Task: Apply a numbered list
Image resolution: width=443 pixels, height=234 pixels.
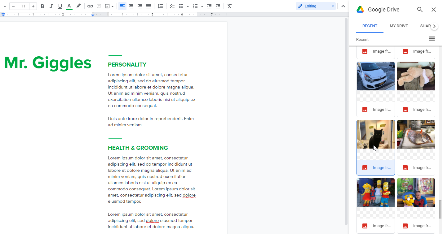Action: 195,6
